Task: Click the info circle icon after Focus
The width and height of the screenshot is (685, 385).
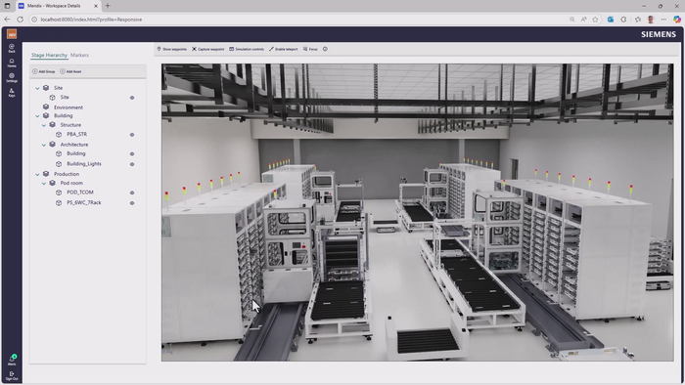Action: [325, 49]
